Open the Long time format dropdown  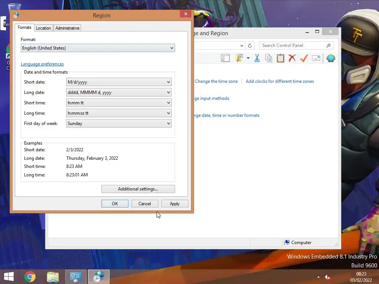click(x=119, y=113)
